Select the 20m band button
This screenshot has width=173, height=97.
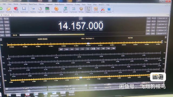click(93, 49)
